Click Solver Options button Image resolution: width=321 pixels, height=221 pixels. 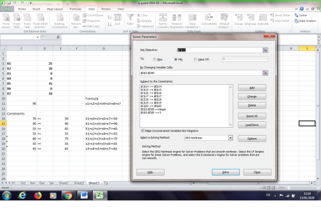(252, 139)
